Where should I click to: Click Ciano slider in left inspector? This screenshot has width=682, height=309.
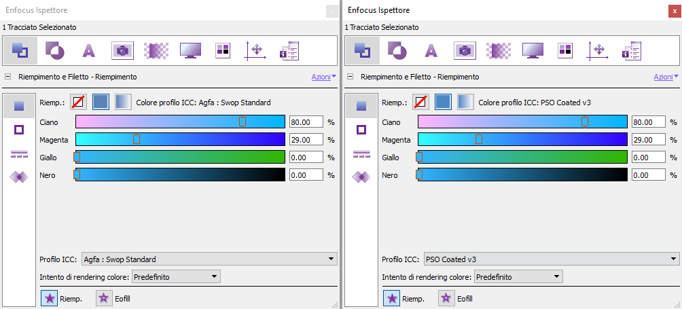click(x=181, y=122)
